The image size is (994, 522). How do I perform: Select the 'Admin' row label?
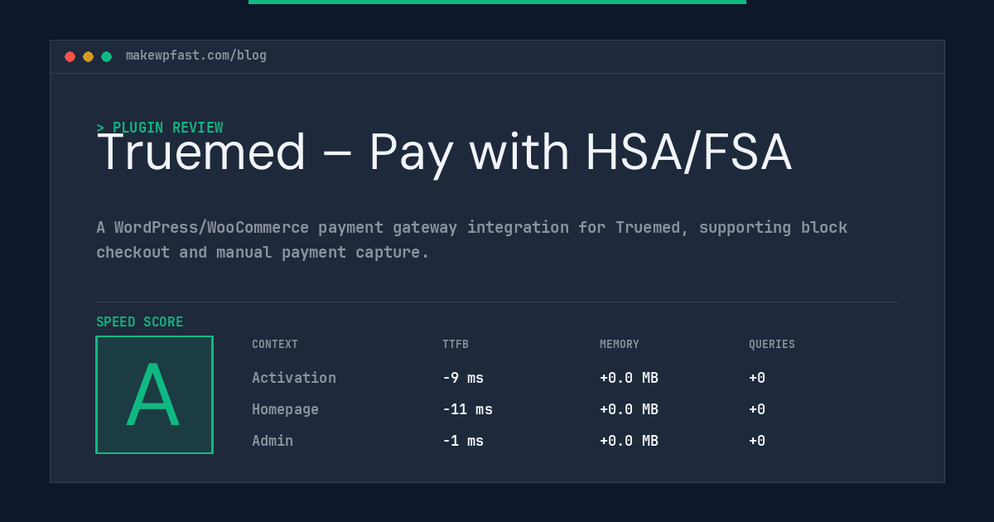point(273,441)
